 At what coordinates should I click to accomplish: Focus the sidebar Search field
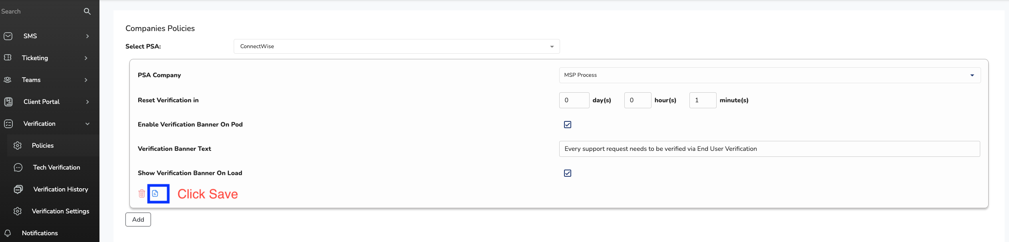pyautogui.click(x=40, y=11)
